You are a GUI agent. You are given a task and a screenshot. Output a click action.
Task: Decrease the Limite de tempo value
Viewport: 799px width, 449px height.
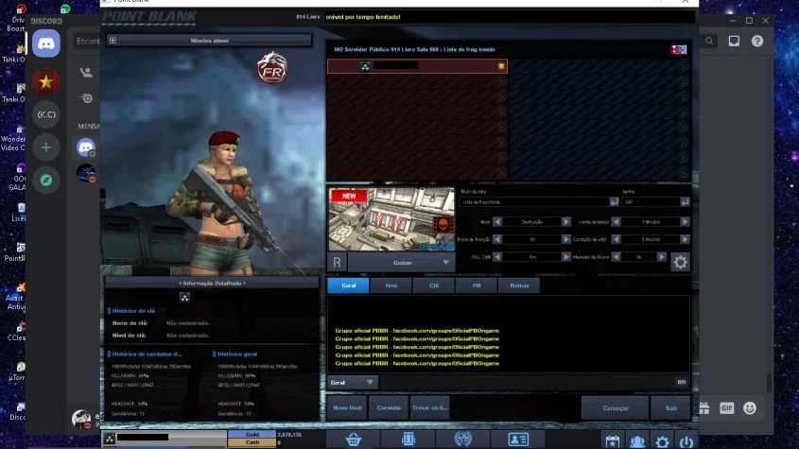(617, 222)
